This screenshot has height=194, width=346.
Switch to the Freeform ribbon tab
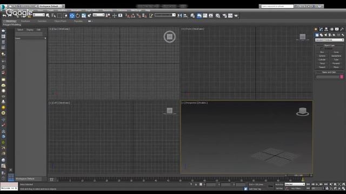pyautogui.click(x=25, y=21)
